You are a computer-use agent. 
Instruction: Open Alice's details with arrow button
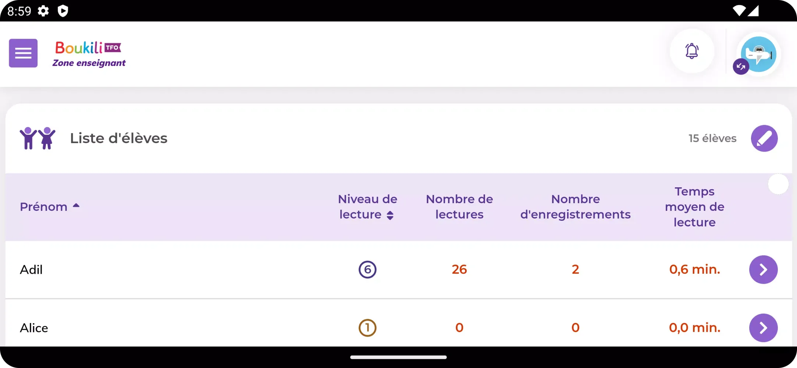click(x=763, y=328)
